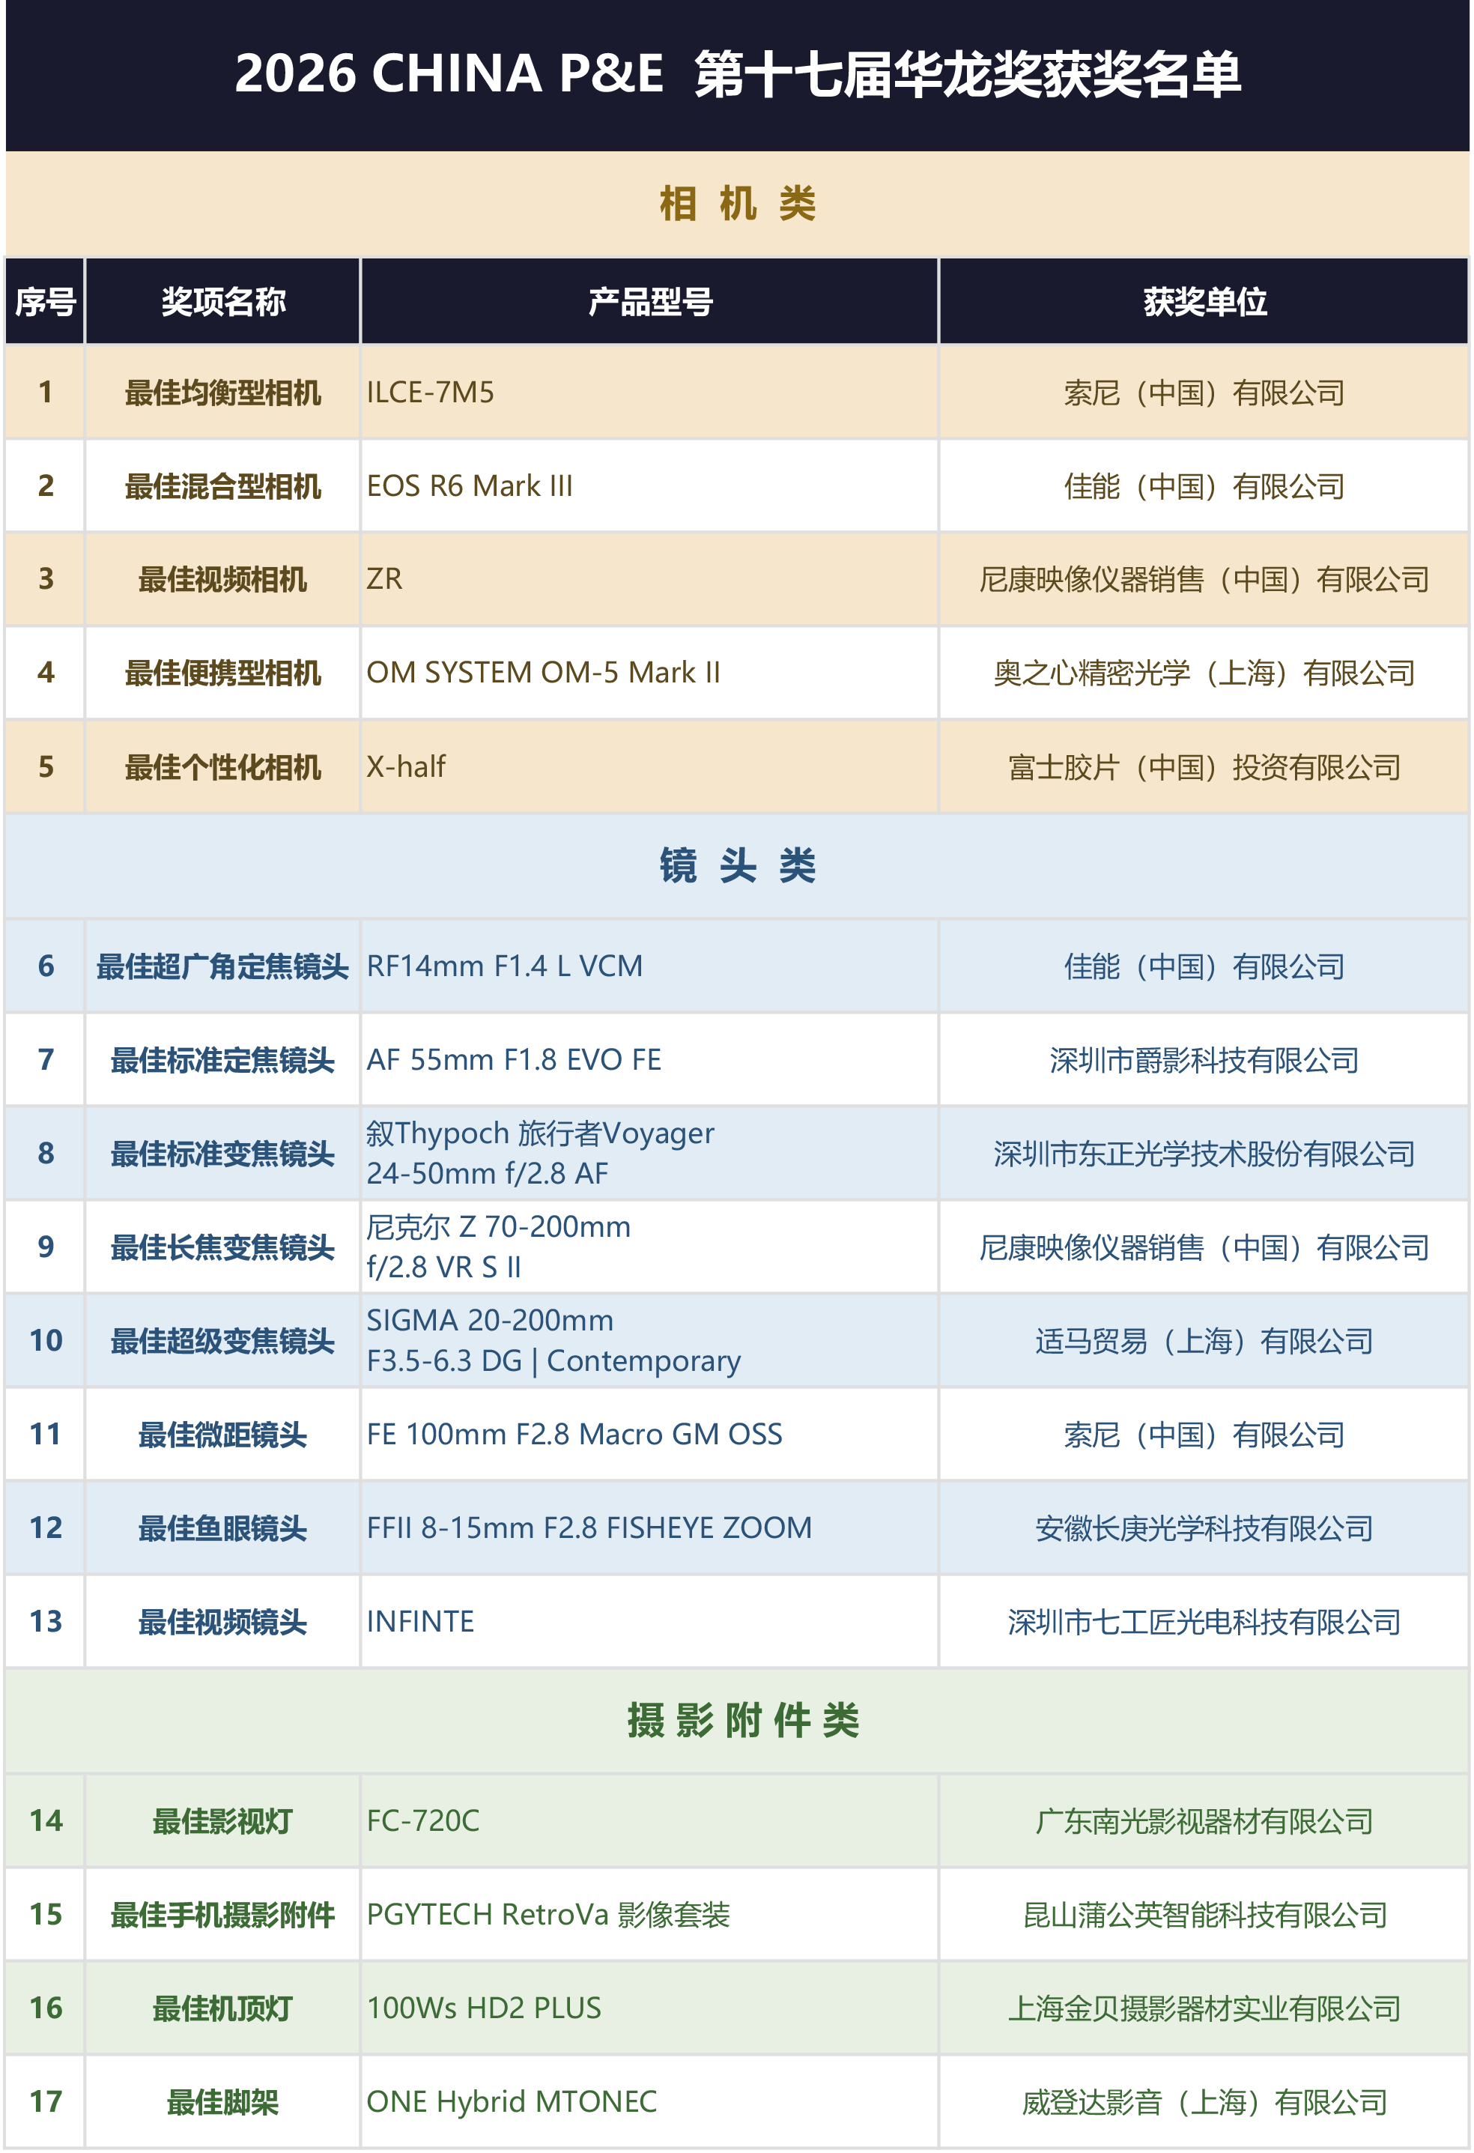Select the company "适马贸易（上海）有限公司"
This screenshot has height=2153, width=1474.
[1204, 1342]
